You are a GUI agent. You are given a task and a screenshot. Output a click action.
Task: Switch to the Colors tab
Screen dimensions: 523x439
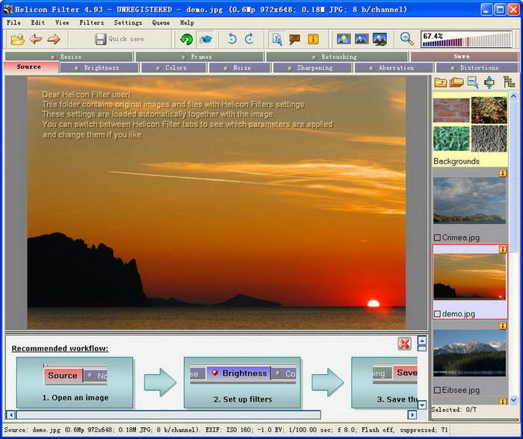pos(174,68)
